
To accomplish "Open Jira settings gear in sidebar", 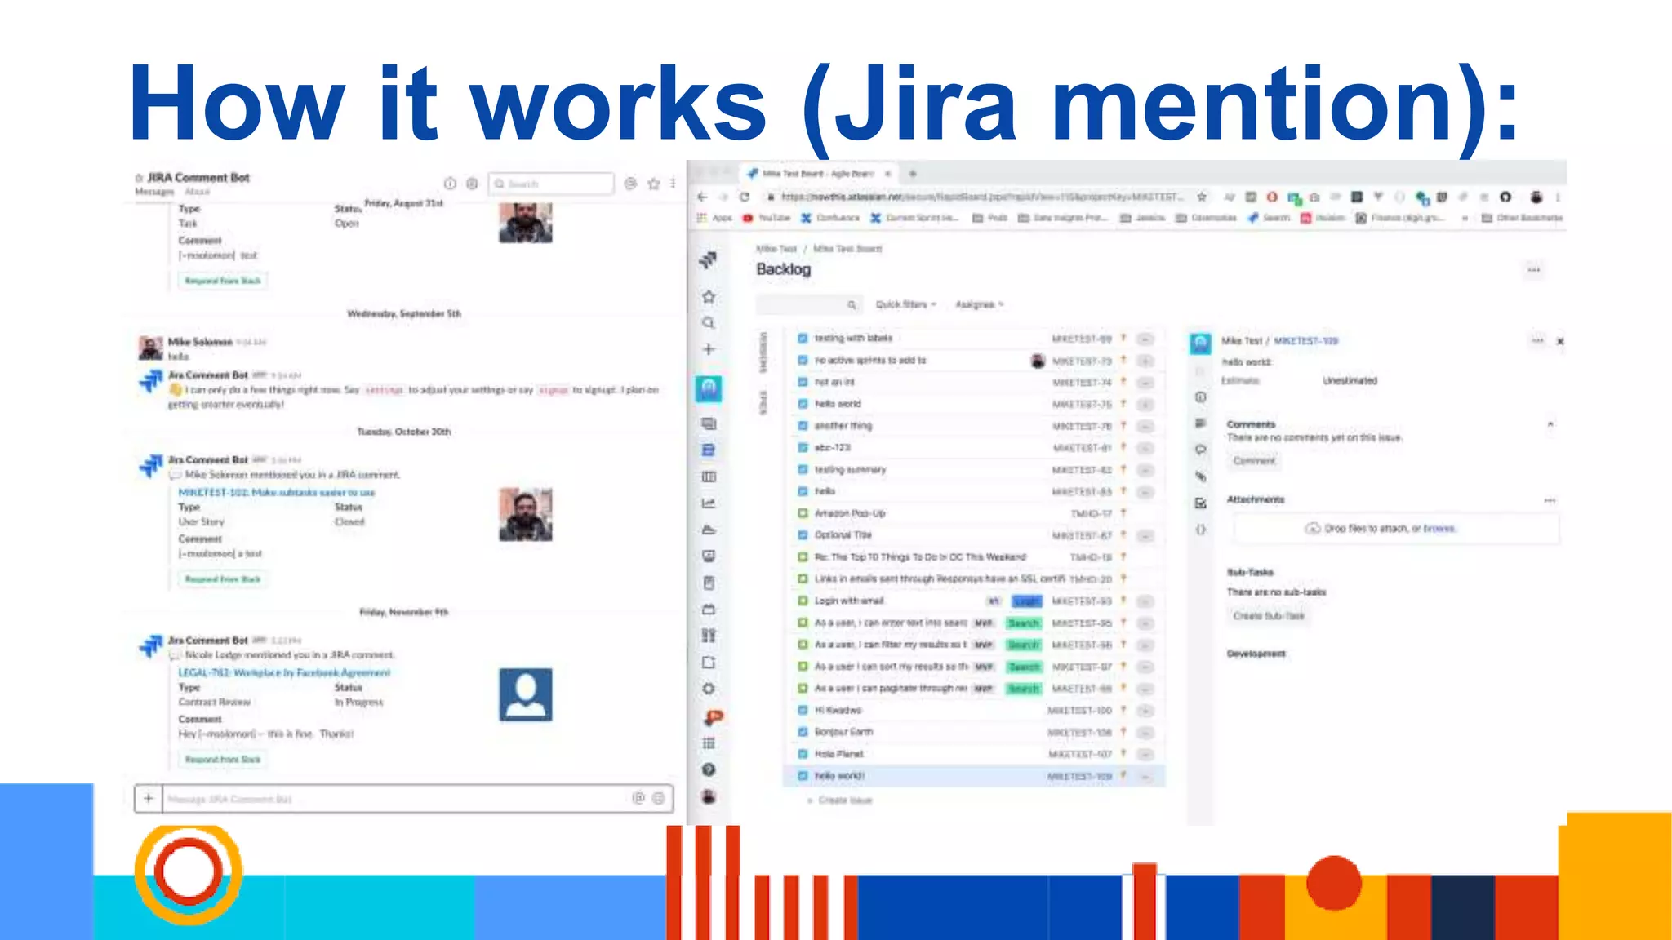I will [709, 689].
